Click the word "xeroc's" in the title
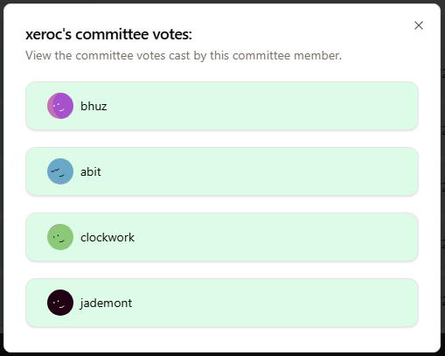The height and width of the screenshot is (356, 445). tap(48, 34)
